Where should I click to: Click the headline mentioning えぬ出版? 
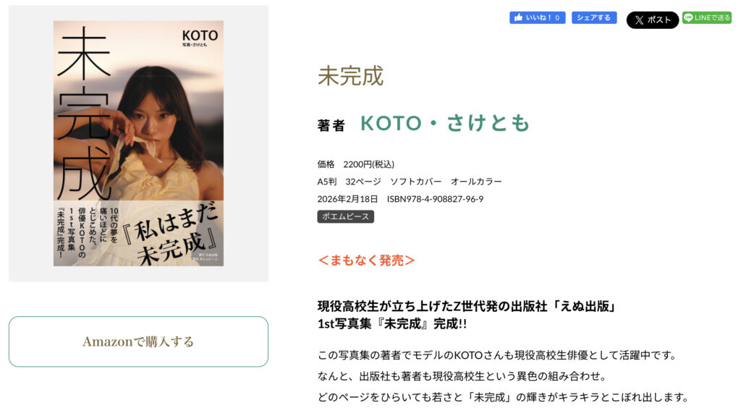click(466, 306)
